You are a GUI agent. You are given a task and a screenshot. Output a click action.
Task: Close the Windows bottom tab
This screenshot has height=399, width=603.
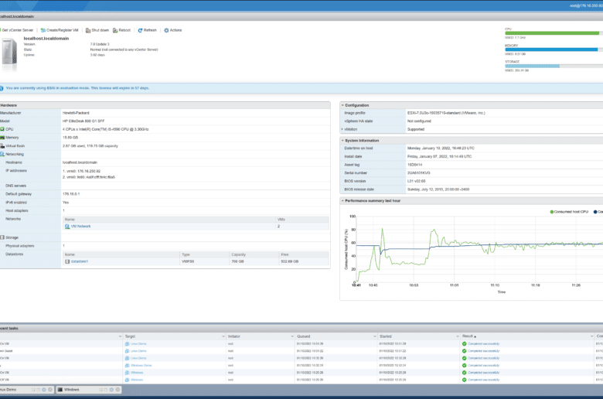[118, 390]
